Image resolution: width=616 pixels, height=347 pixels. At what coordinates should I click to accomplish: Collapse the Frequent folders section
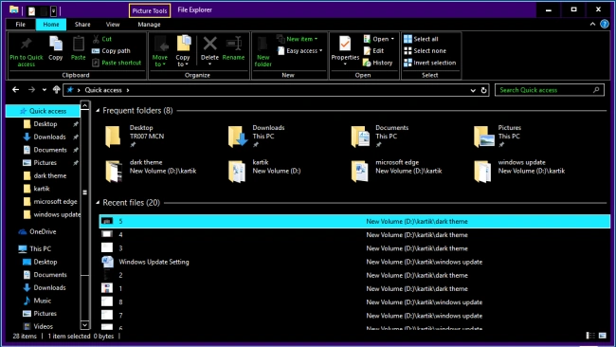(98, 110)
